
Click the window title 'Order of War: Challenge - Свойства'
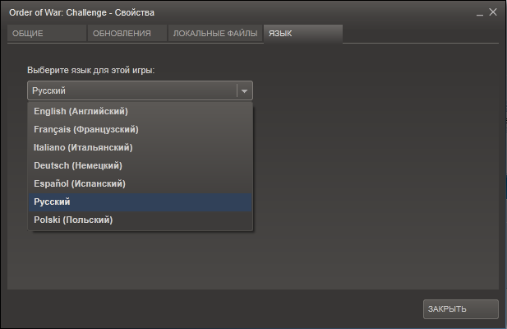[x=82, y=12]
